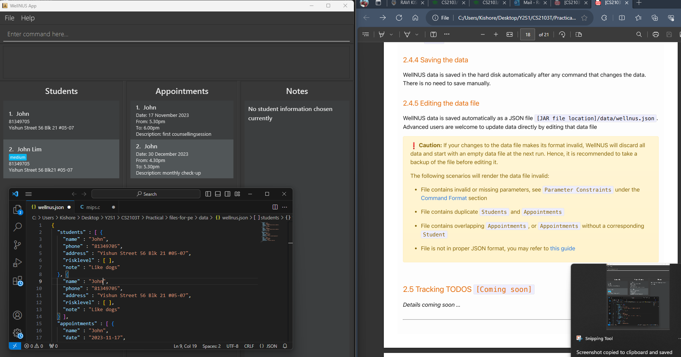681x357 pixels.
Task: Select student card '1. John' in Students list
Action: pyautogui.click(x=62, y=120)
